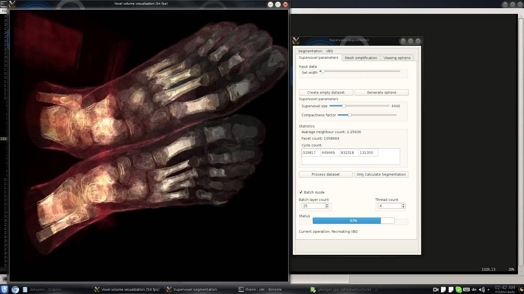Open the VBO menu
This screenshot has height=294, width=524.
click(330, 51)
